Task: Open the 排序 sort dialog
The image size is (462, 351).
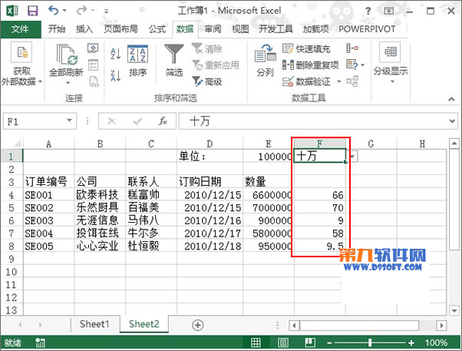Action: 137,61
